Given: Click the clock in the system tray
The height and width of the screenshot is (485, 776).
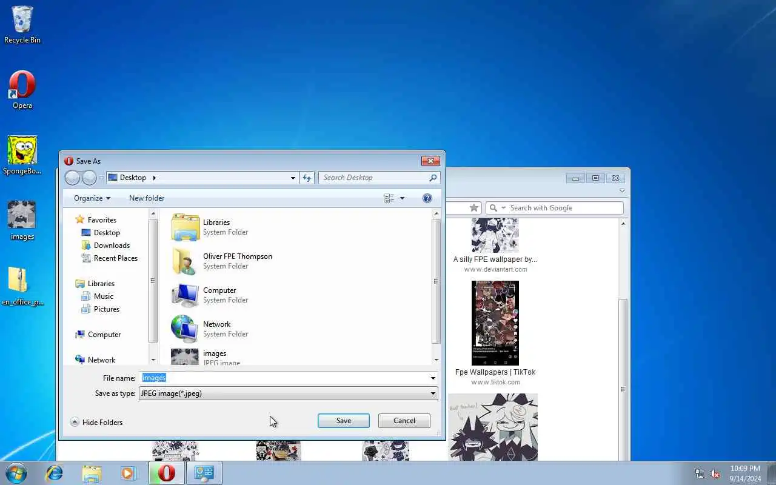Looking at the screenshot, I should 745,473.
